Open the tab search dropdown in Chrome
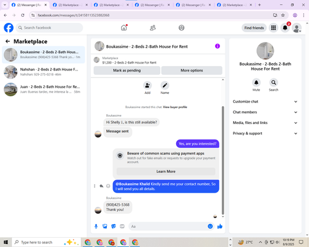Screen dimensions: 309x247 (x=5, y=5)
